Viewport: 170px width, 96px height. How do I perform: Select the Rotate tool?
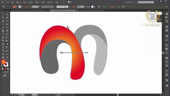[x=3, y=34]
